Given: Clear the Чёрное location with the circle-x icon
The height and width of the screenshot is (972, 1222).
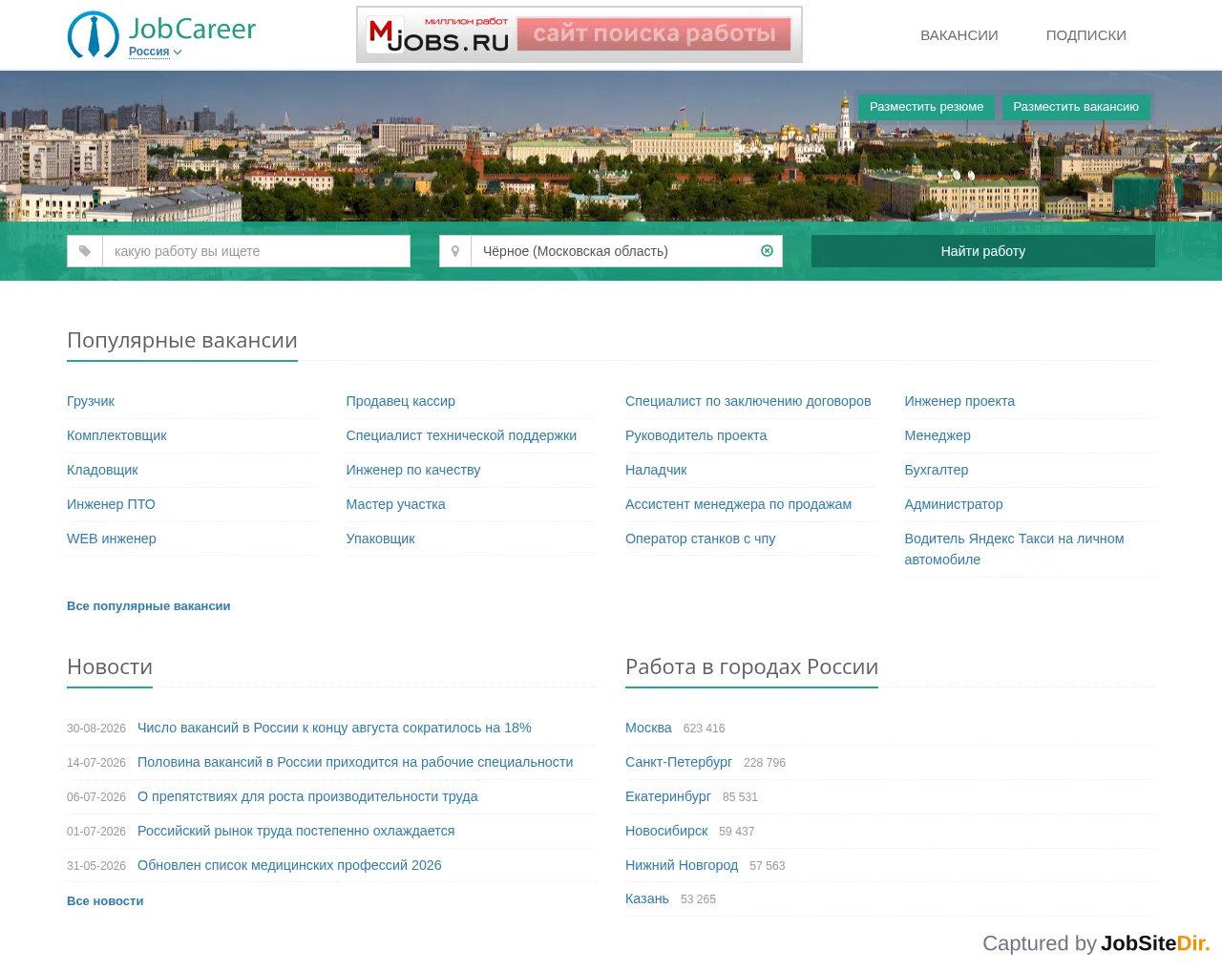Looking at the screenshot, I should (767, 251).
